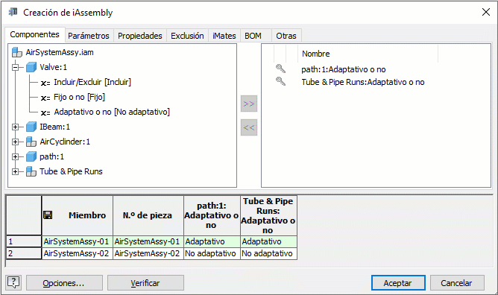This screenshot has width=498, height=295.
Task: Expand the AirCyclinder:1 tree node
Action: pyautogui.click(x=15, y=142)
